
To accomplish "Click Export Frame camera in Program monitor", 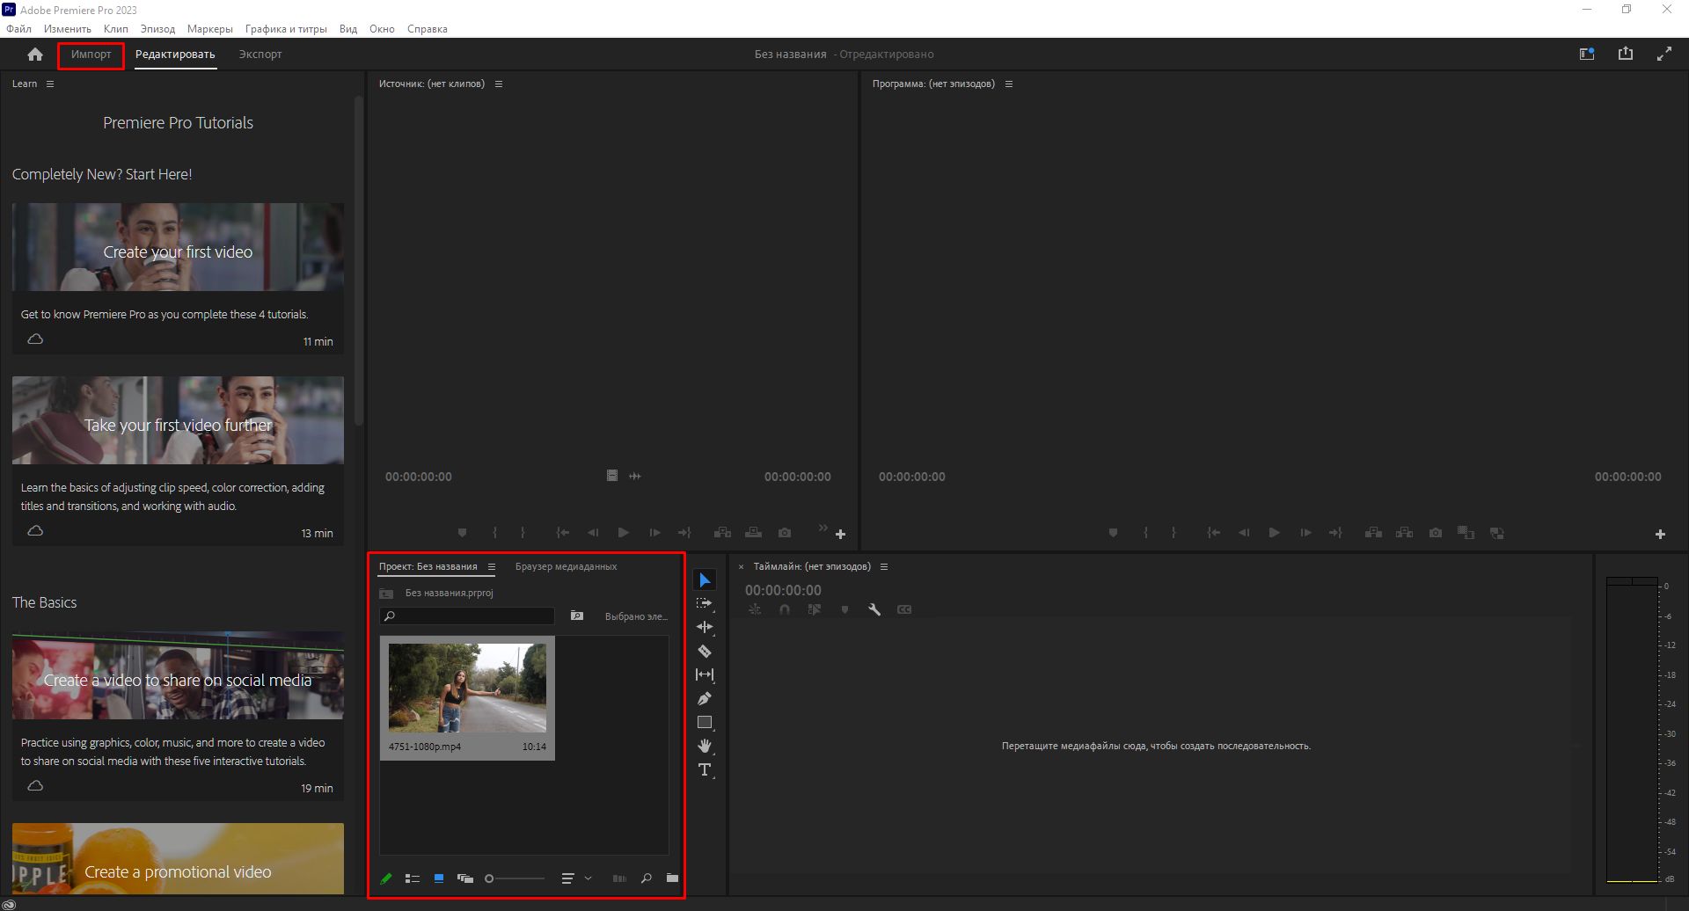I will tap(1436, 533).
